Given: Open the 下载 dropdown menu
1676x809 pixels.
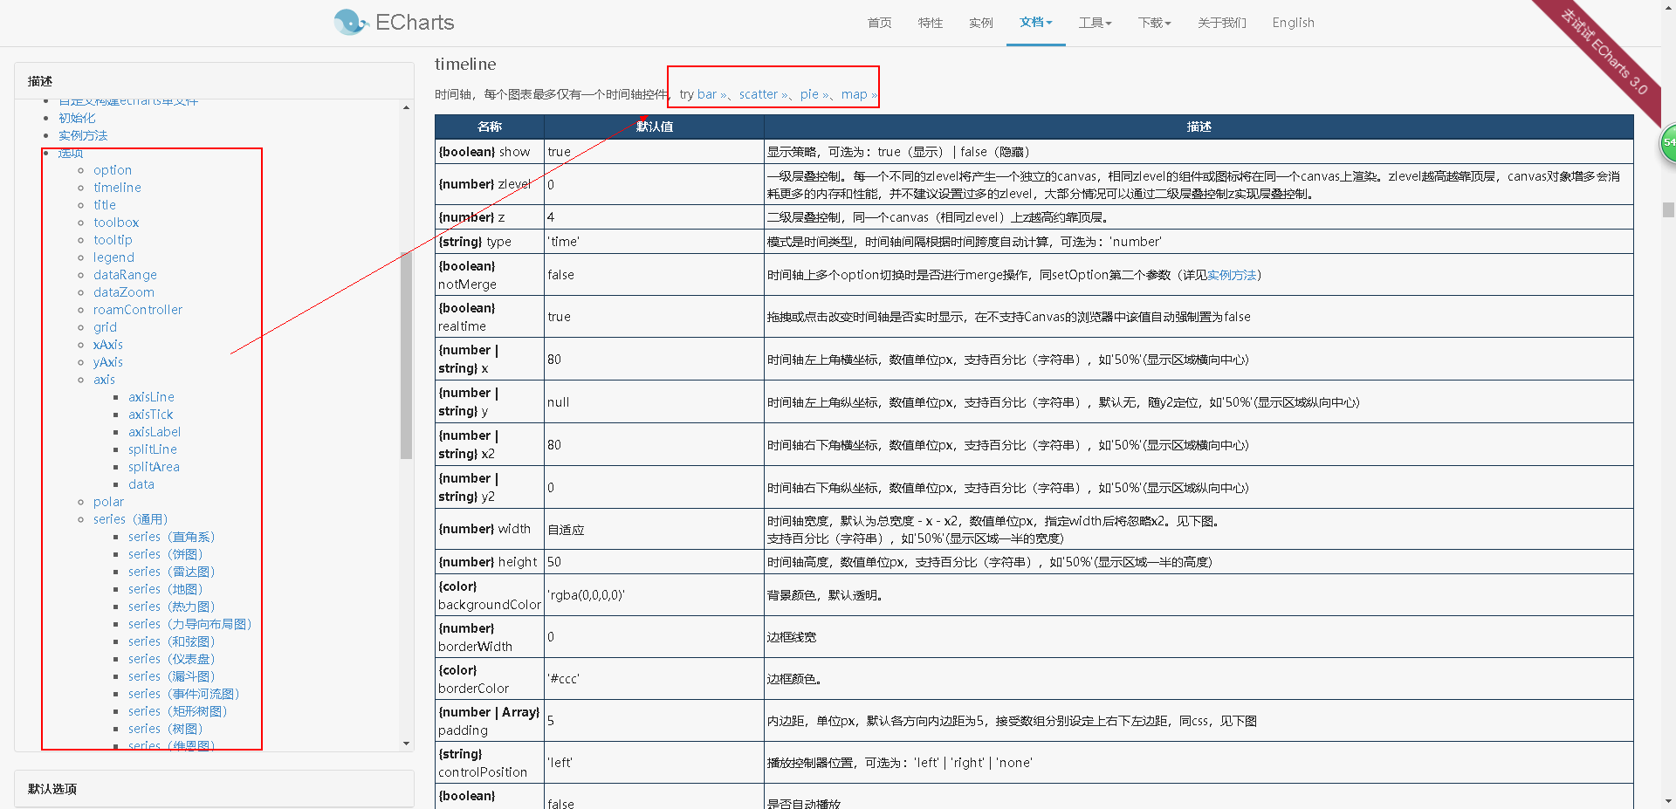Looking at the screenshot, I should pyautogui.click(x=1154, y=23).
